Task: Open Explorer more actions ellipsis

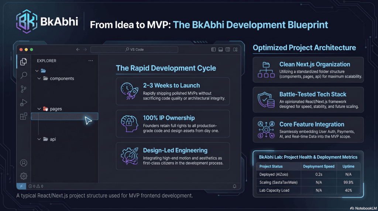Action: (91, 61)
